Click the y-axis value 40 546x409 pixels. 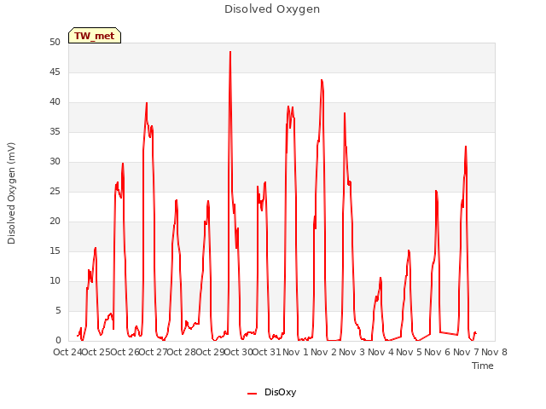(x=55, y=102)
